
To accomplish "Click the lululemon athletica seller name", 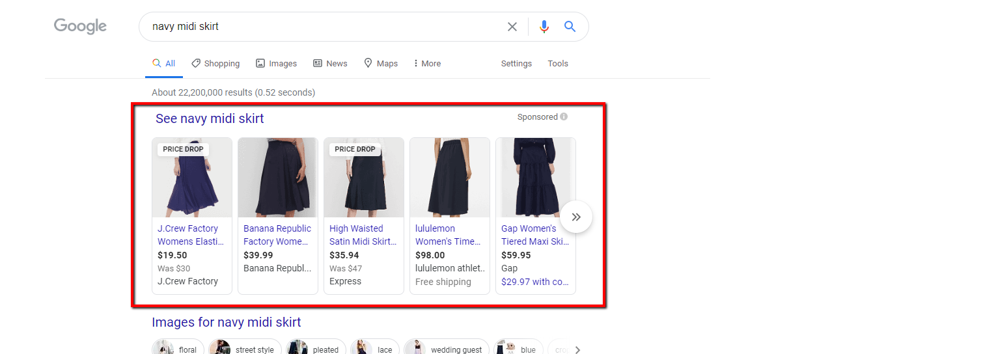I will point(450,268).
